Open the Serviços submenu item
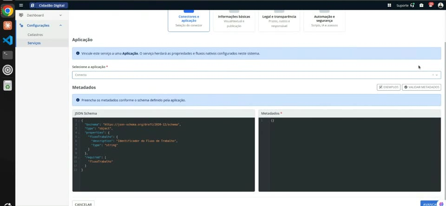Screen dimensions: 446x206 [34, 43]
